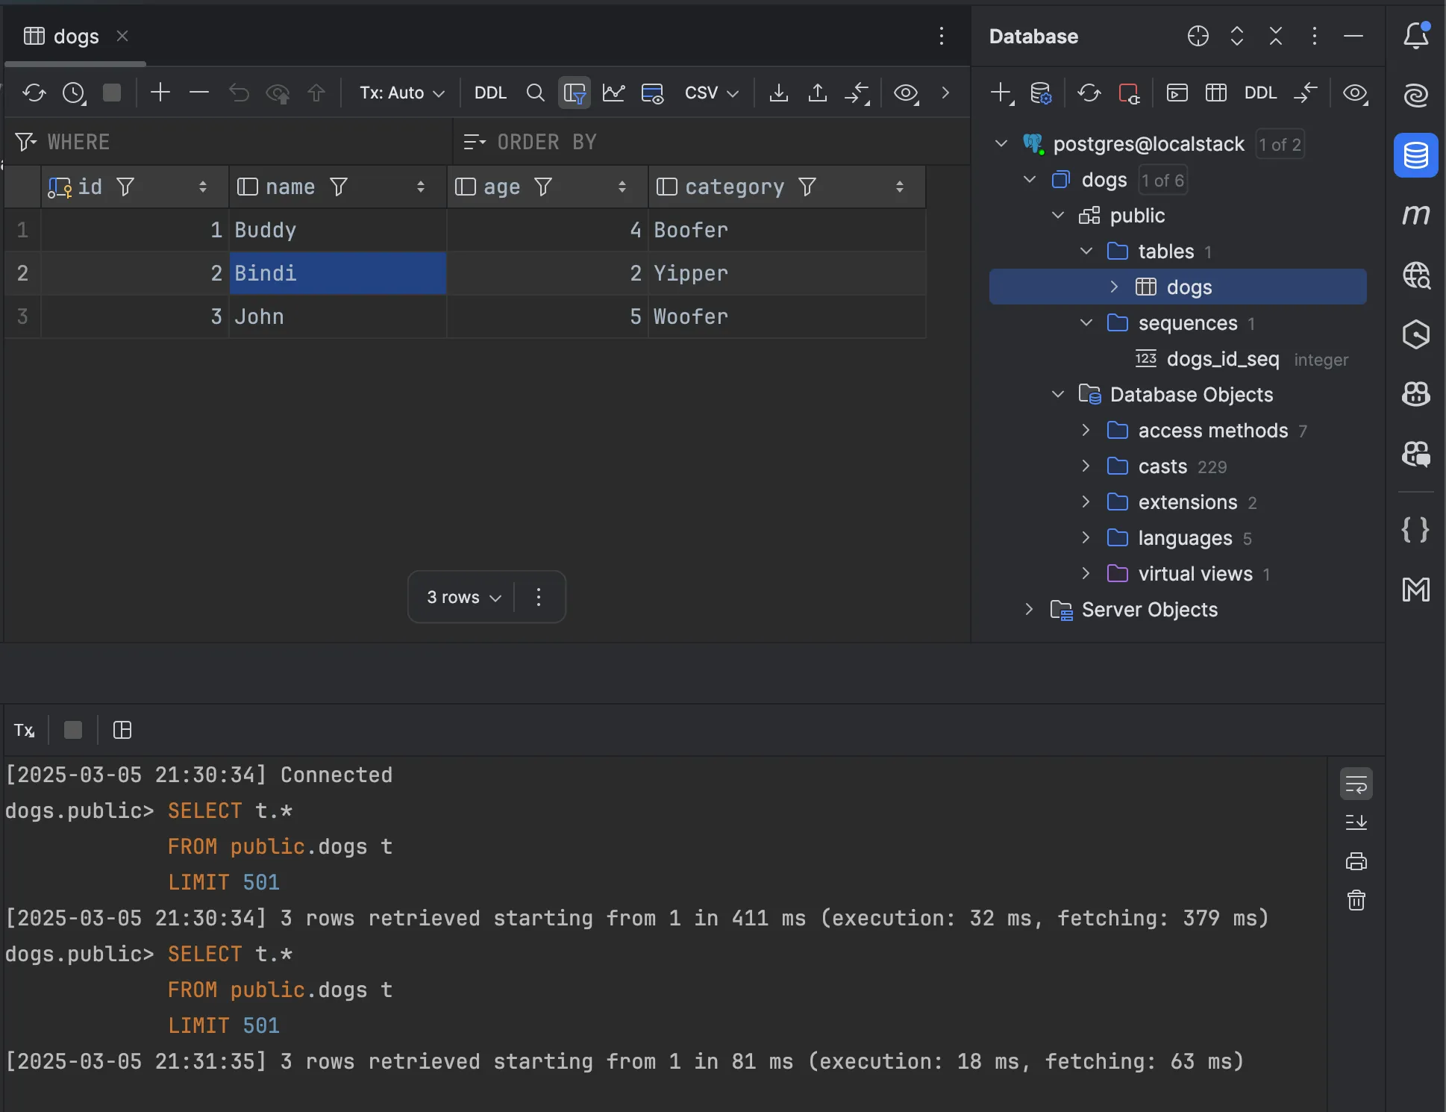This screenshot has width=1446, height=1112.
Task: Open the CSV data extractor dropdown
Action: 711,93
